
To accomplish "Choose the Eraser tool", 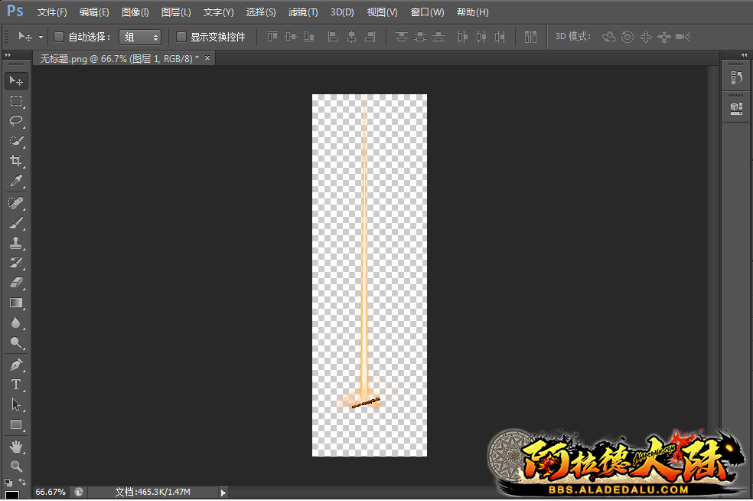I will pos(16,283).
